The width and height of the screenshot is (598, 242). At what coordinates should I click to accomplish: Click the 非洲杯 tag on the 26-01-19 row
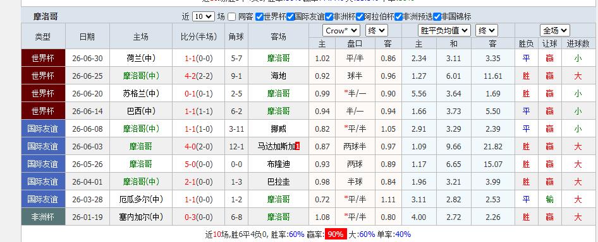tap(43, 217)
